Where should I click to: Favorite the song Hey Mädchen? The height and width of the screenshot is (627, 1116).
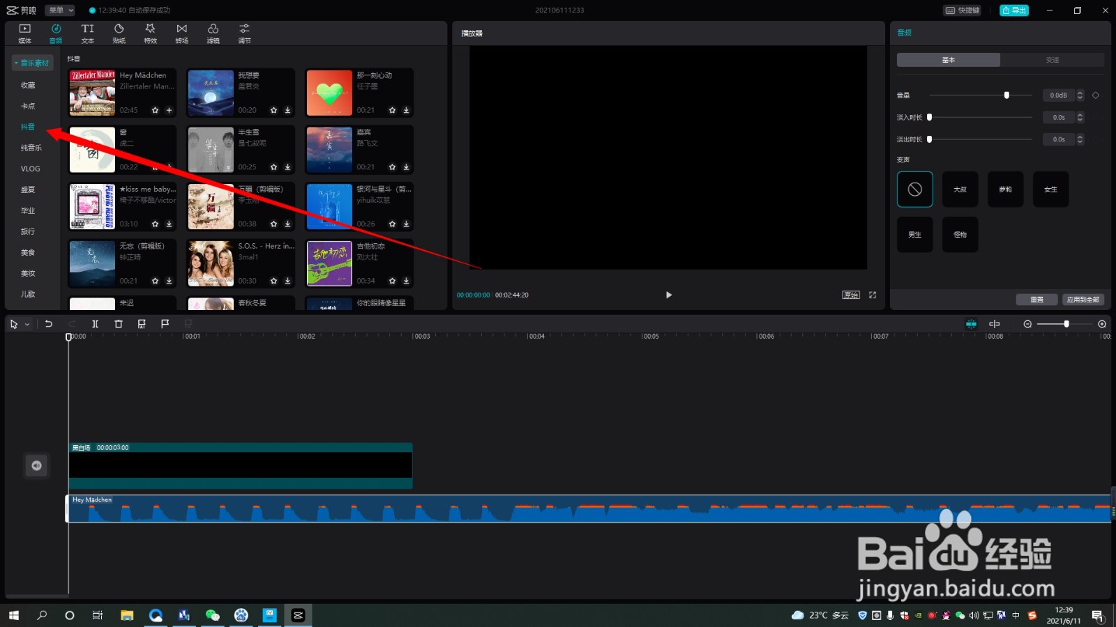(155, 110)
